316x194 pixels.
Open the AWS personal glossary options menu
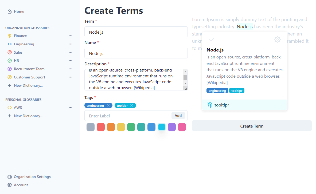[x=71, y=107]
